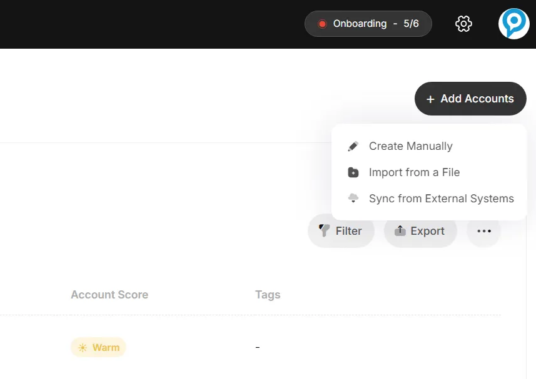The height and width of the screenshot is (379, 536).
Task: Click the cloud icon beside Sync from External Systems
Action: click(353, 198)
